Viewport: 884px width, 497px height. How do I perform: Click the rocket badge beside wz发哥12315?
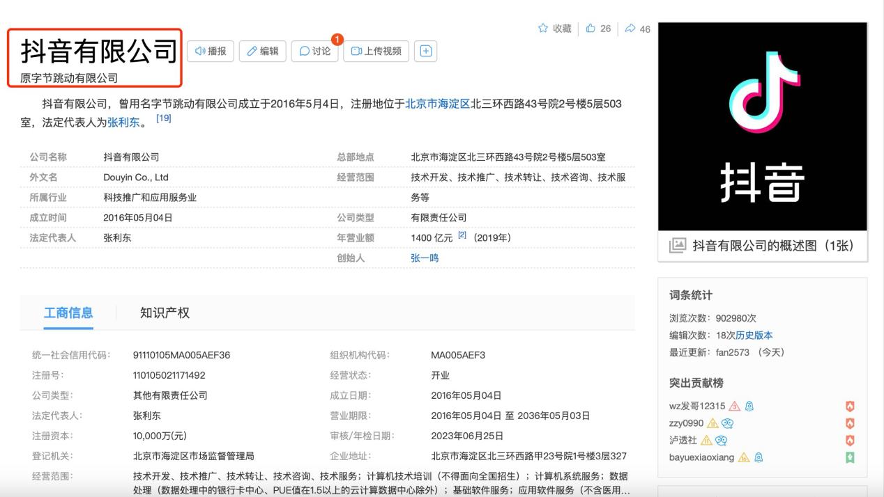coord(749,406)
